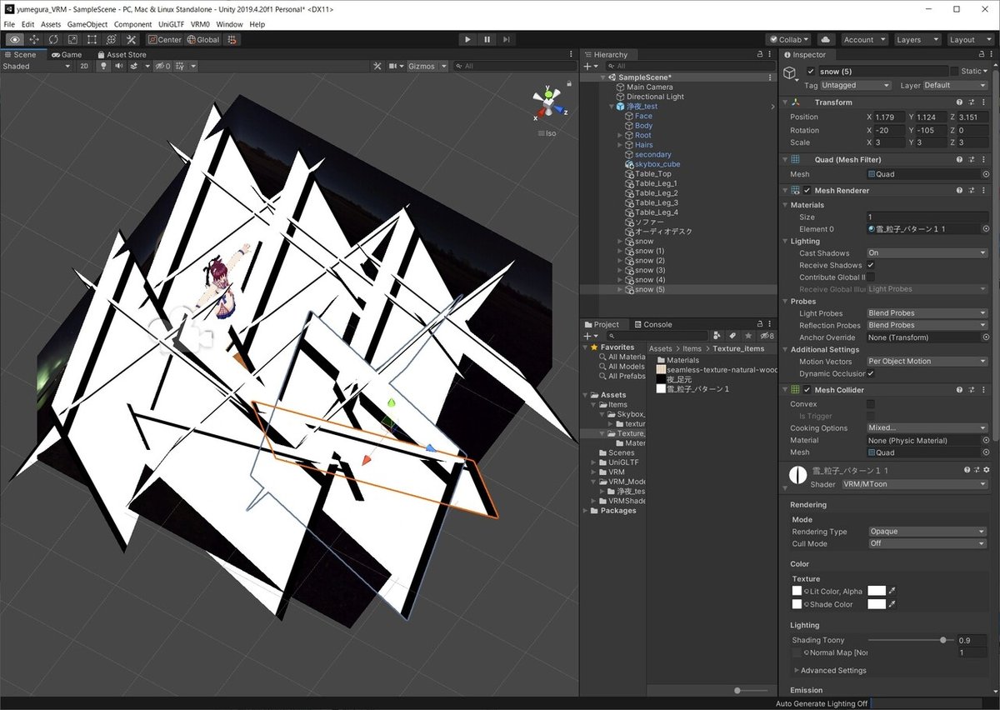Click the Shade Color white swatch
The width and height of the screenshot is (1000, 710).
point(877,604)
